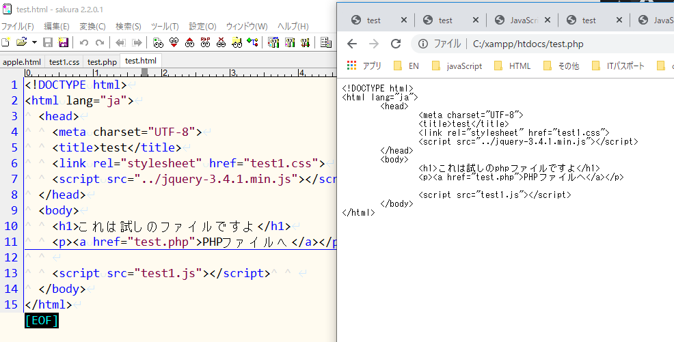Screen dimensions: 674x342
Task: Switch to the test.php editor tab
Action: (x=102, y=62)
